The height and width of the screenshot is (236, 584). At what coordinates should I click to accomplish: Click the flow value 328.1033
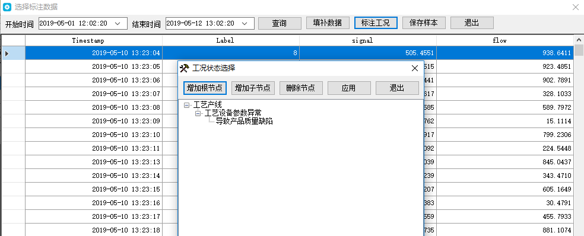click(x=557, y=94)
